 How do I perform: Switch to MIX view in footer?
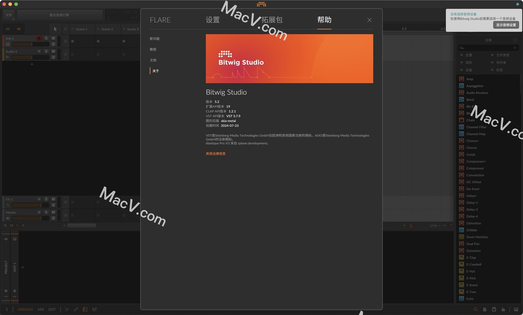41,309
